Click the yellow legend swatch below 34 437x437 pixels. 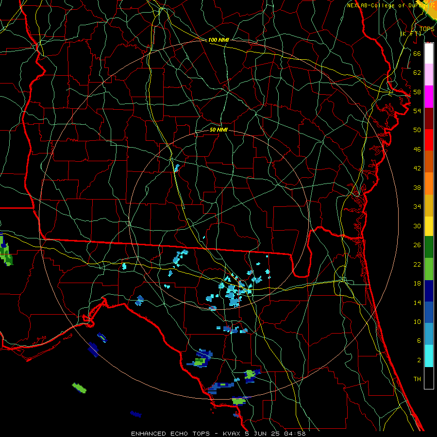pyautogui.click(x=429, y=226)
